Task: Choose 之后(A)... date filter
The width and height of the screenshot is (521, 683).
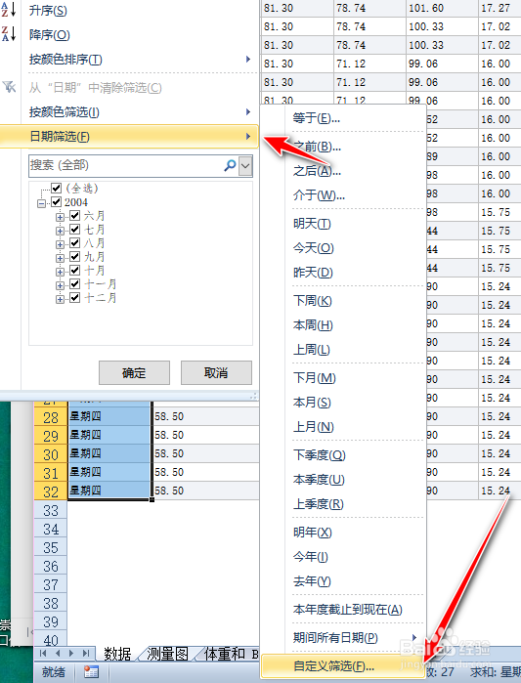Action: click(x=343, y=170)
